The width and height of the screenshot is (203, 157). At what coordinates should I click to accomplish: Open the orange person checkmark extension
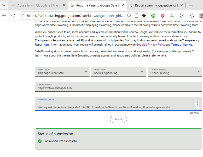(x=172, y=16)
